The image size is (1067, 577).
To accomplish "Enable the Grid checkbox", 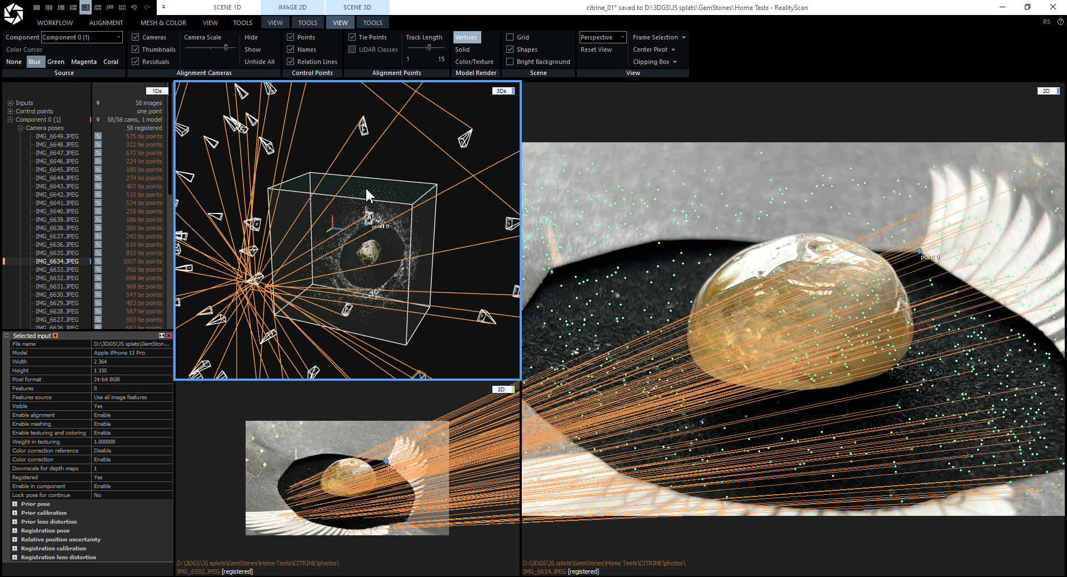I will point(510,37).
